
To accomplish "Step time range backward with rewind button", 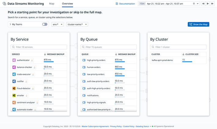I will tap(203, 4).
